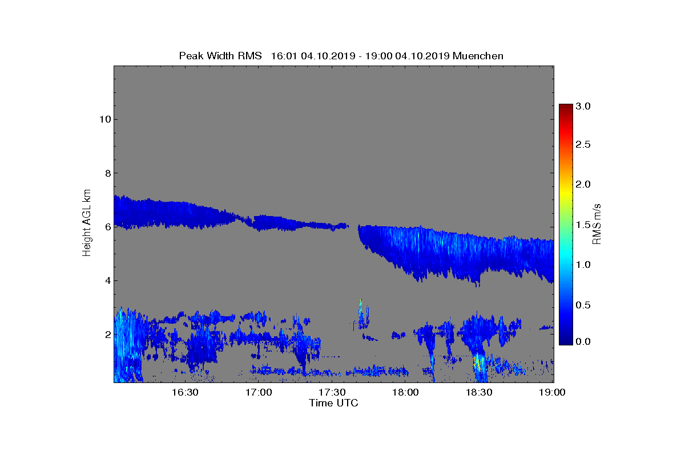Click the 1.0 colorbar value label
Viewport: 685px width, 456px height.
[583, 264]
